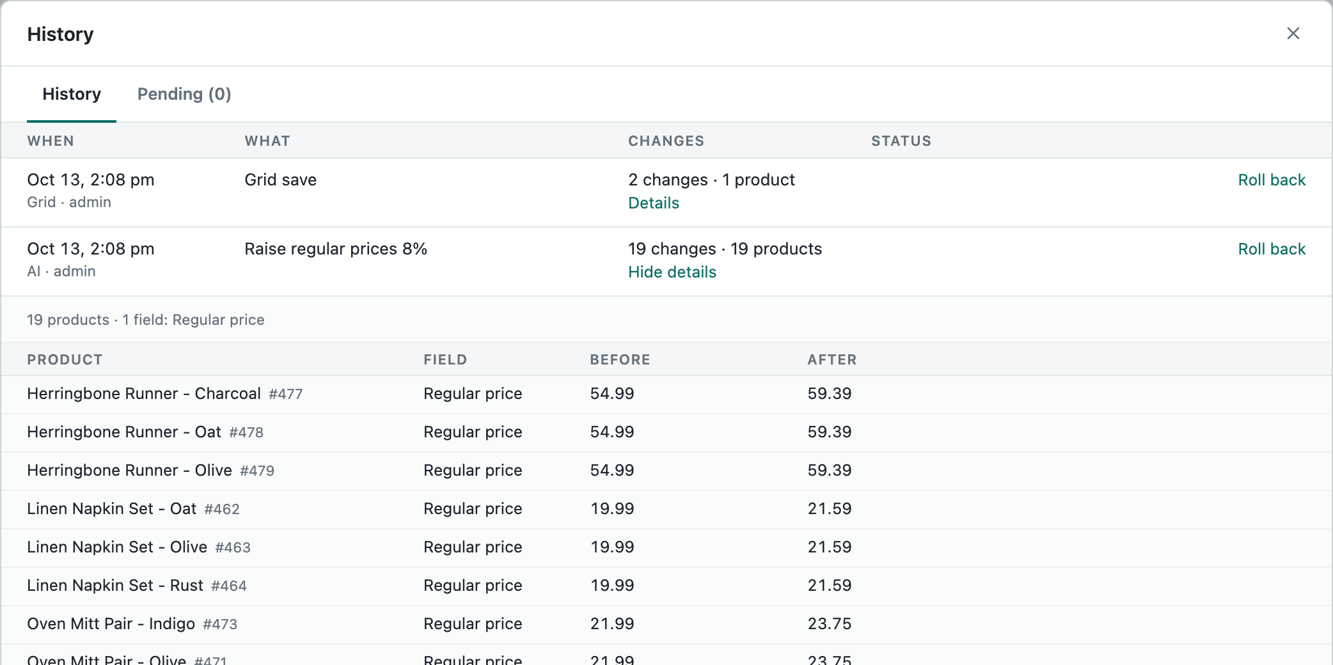Click the after price 59.39 for Charcoal runner
1333x665 pixels.
830,393
